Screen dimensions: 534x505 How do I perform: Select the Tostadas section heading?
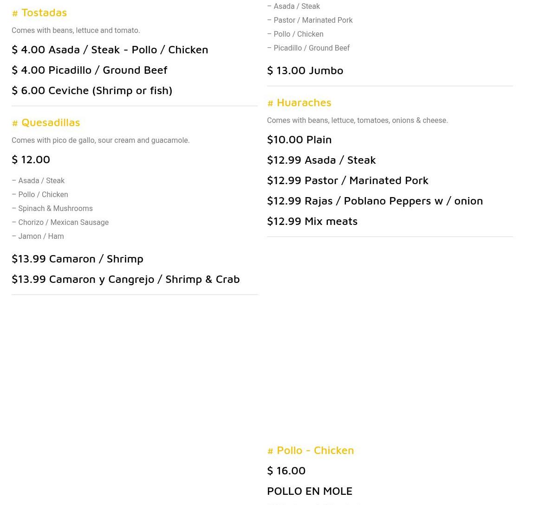pyautogui.click(x=44, y=13)
